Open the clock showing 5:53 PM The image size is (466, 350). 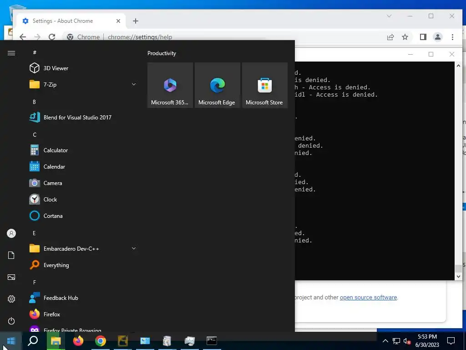click(427, 341)
